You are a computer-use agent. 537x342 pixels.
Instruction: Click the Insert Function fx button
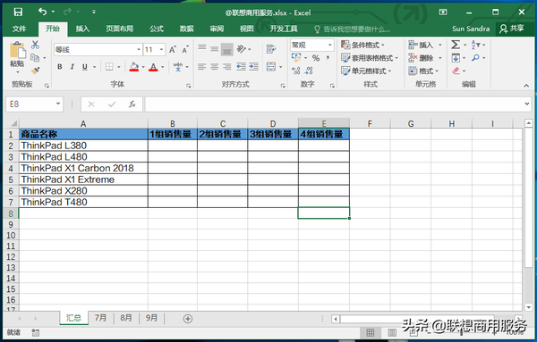point(132,104)
